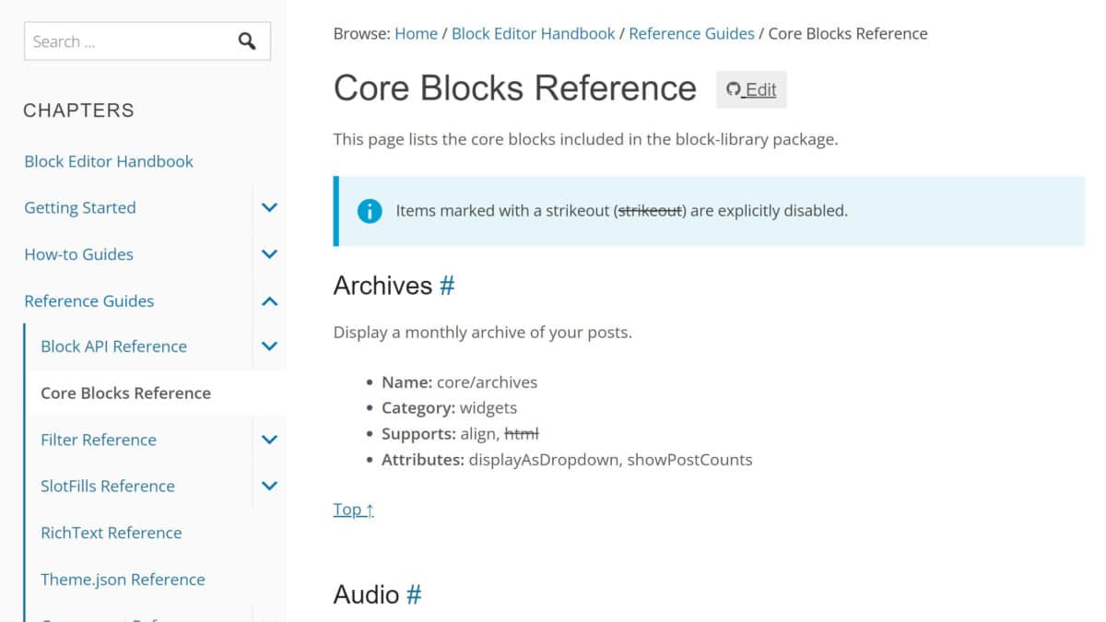Click the Top link under Archives

coord(353,510)
